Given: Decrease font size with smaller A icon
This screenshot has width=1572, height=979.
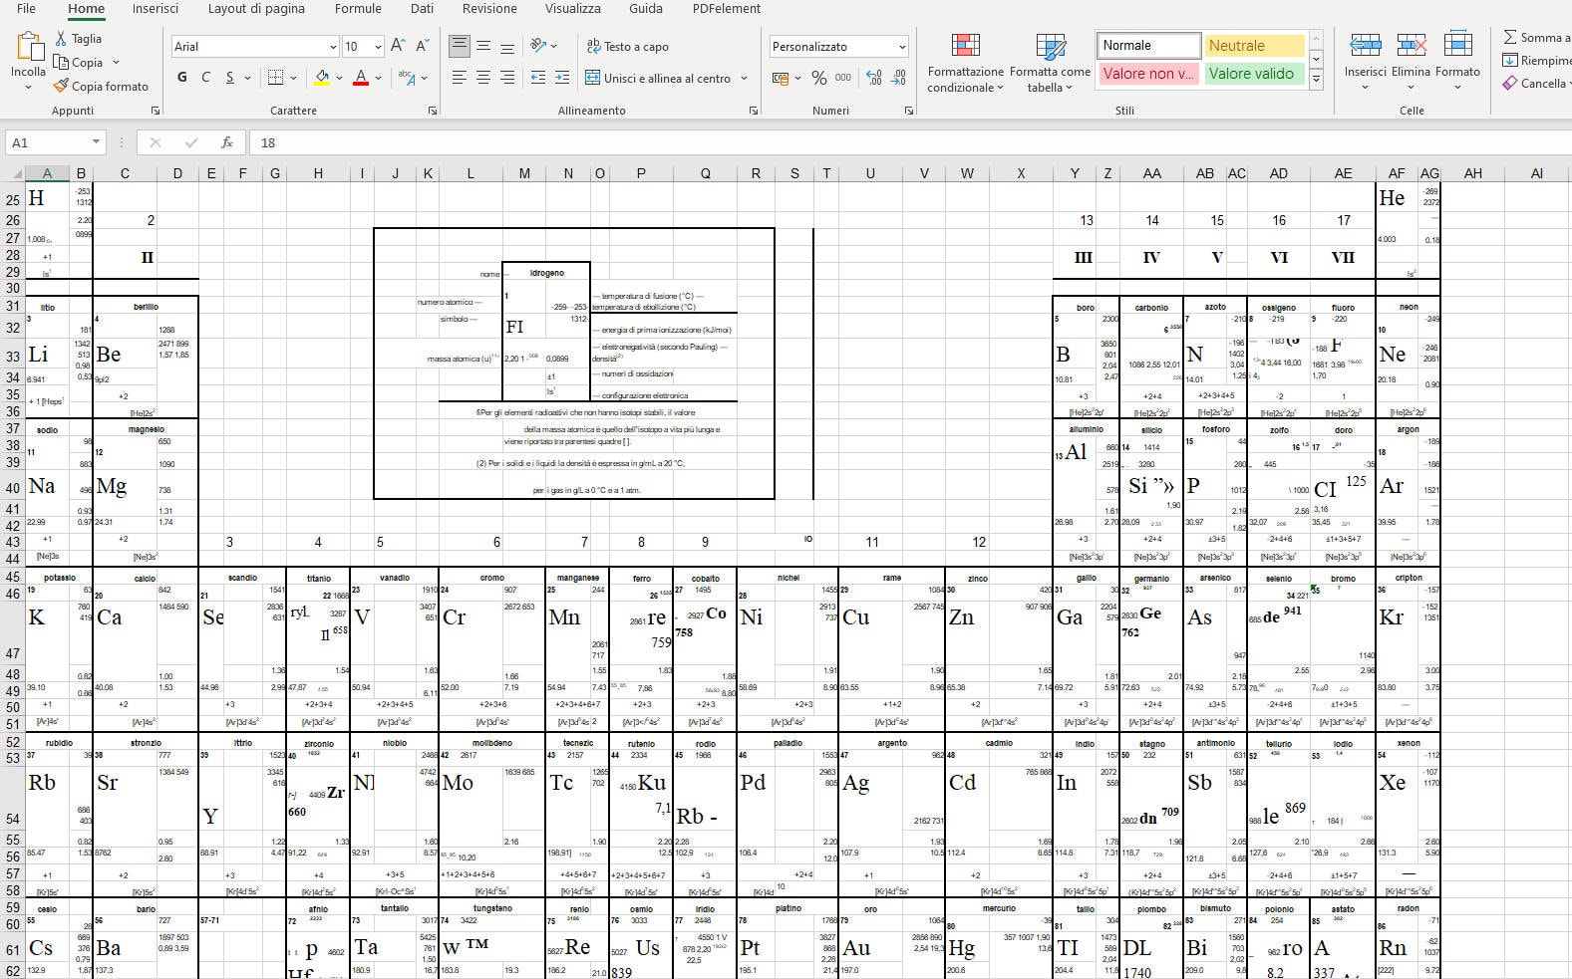Looking at the screenshot, I should pos(422,46).
